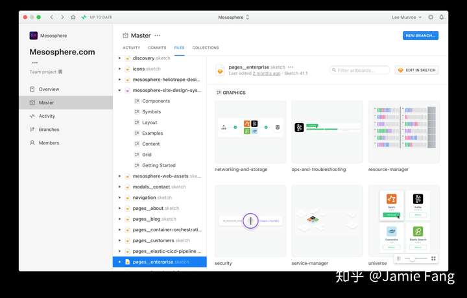Image resolution: width=467 pixels, height=298 pixels.
Task: Collapse mesosphere-site-design-sys file
Action: click(x=119, y=90)
